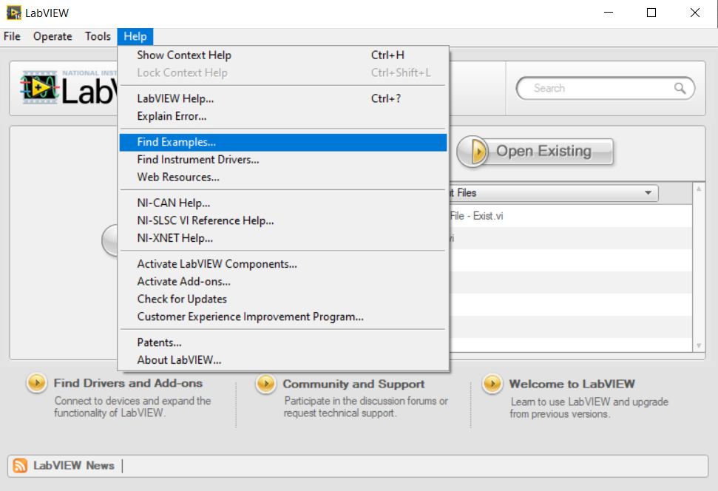The height and width of the screenshot is (491, 718).
Task: Click the search magnifier icon
Action: [x=680, y=87]
